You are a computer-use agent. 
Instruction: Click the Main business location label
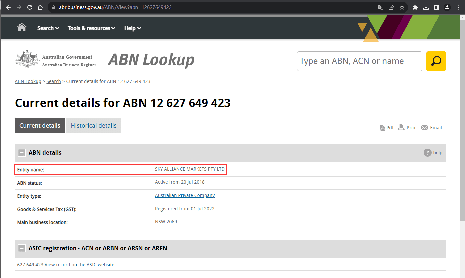[x=42, y=222]
